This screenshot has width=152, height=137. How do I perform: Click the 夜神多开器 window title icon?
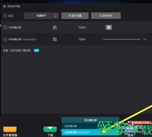[x=5, y=6]
